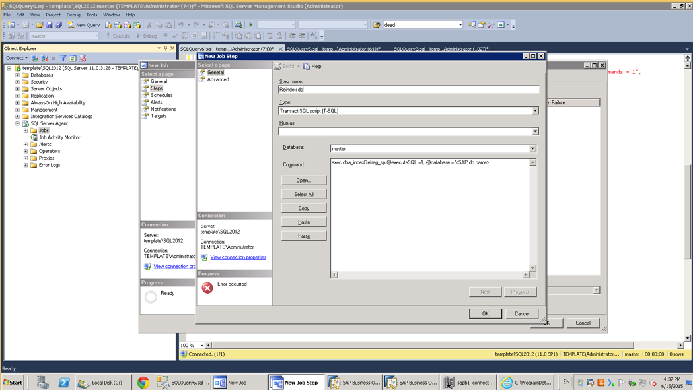Click the Find in Files icon beside 'dead' box

point(377,24)
